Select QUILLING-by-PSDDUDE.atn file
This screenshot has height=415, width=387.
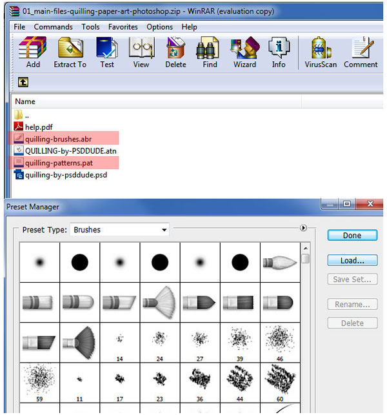click(x=65, y=151)
